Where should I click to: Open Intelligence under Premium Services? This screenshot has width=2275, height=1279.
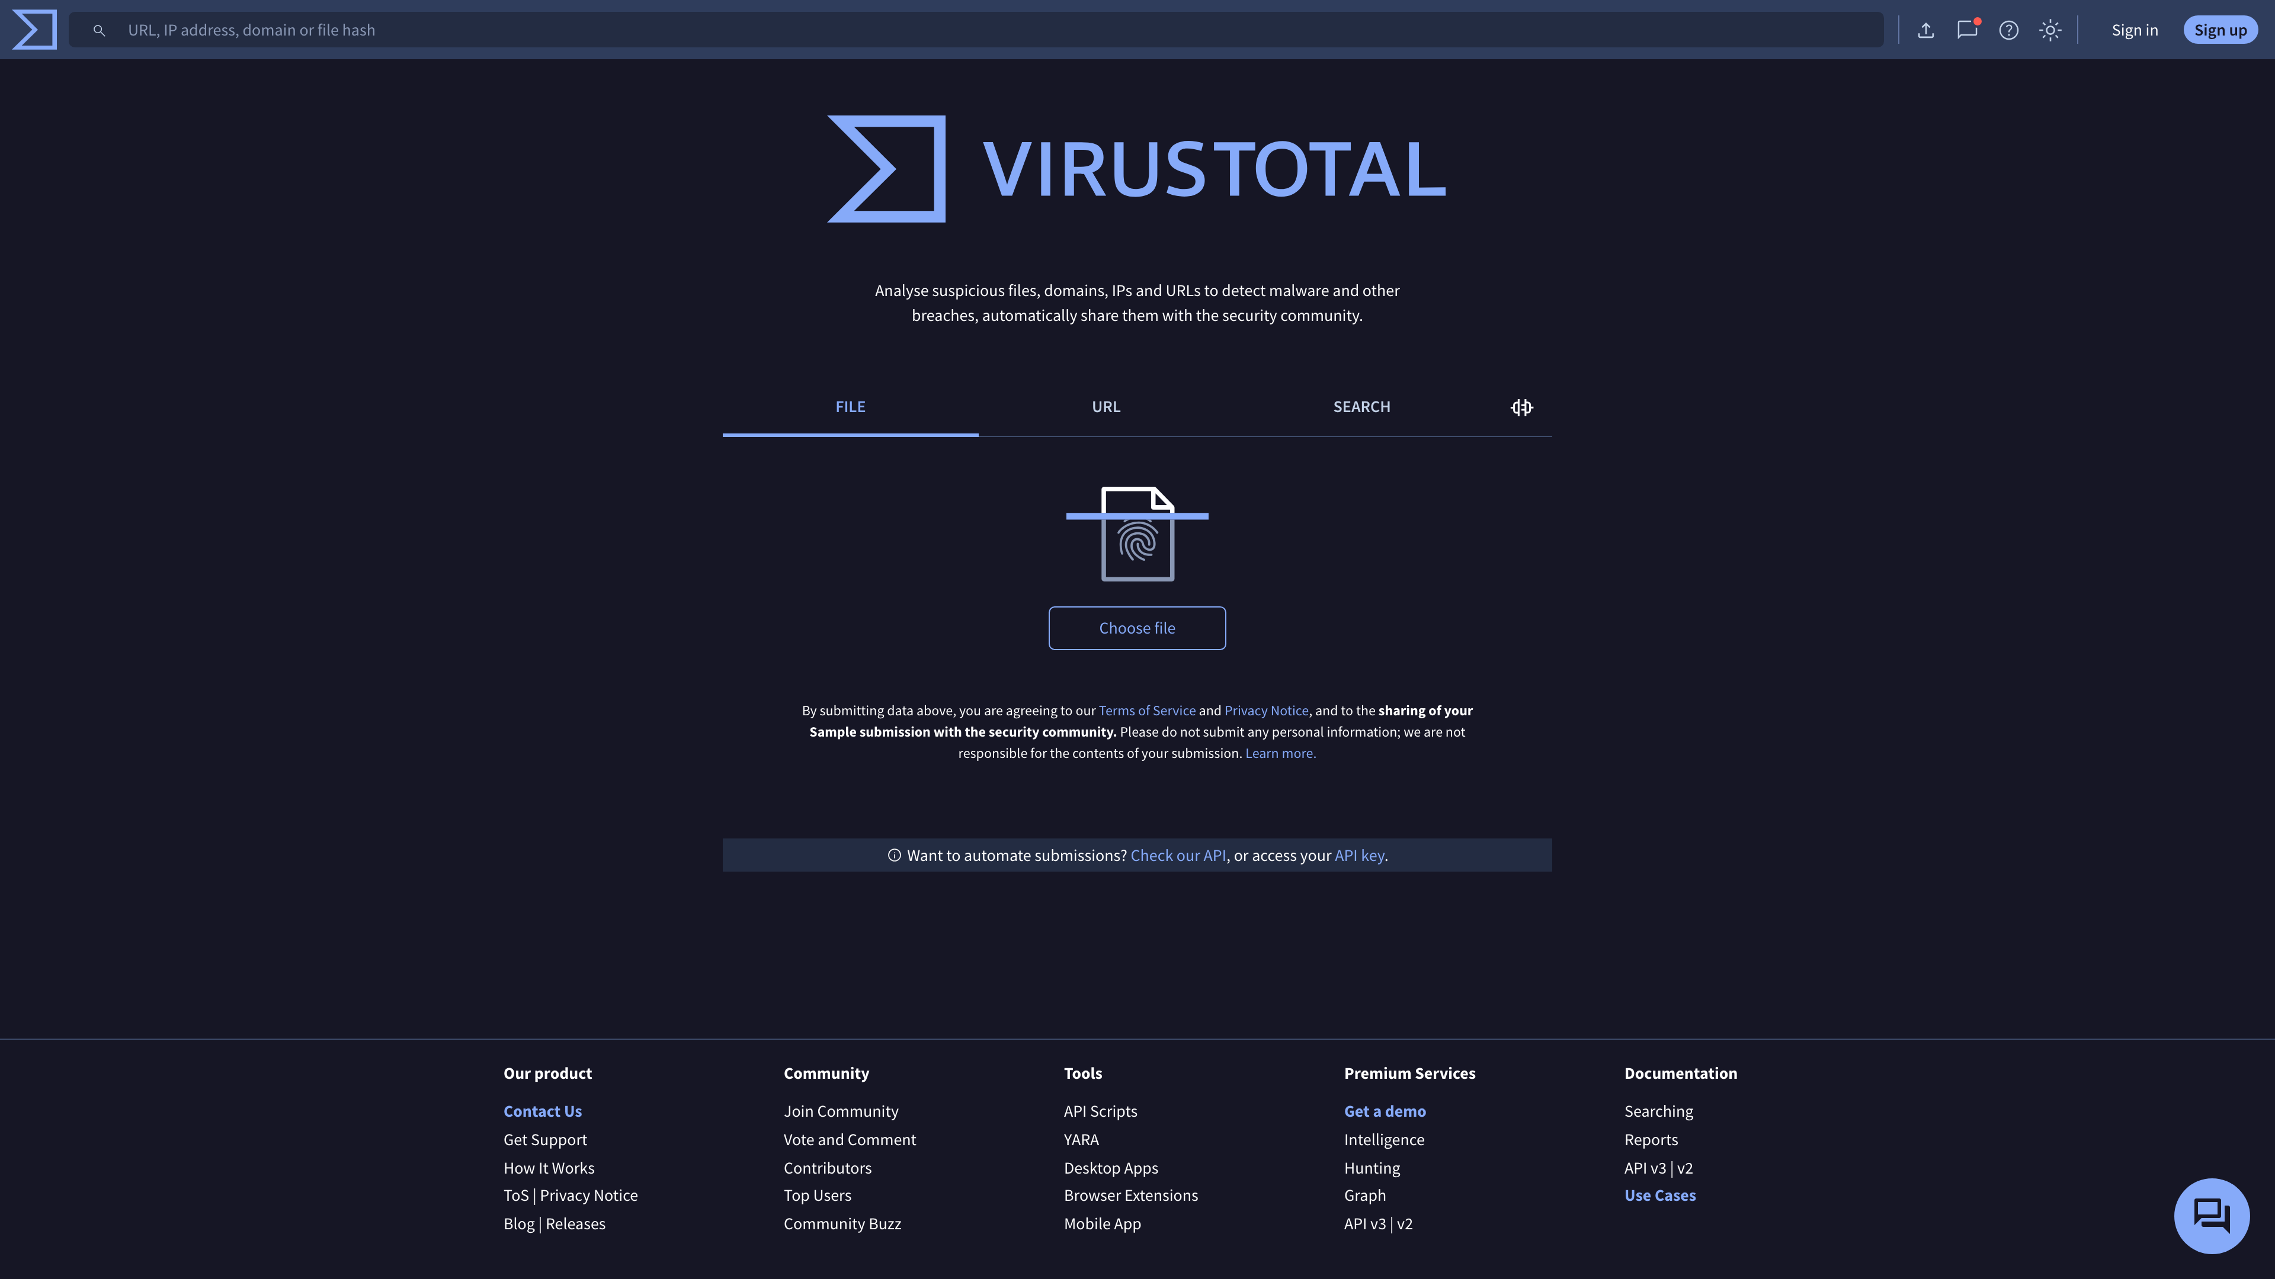[x=1384, y=1139]
